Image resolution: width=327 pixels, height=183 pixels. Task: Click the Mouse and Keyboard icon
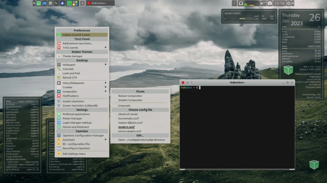pos(59,127)
